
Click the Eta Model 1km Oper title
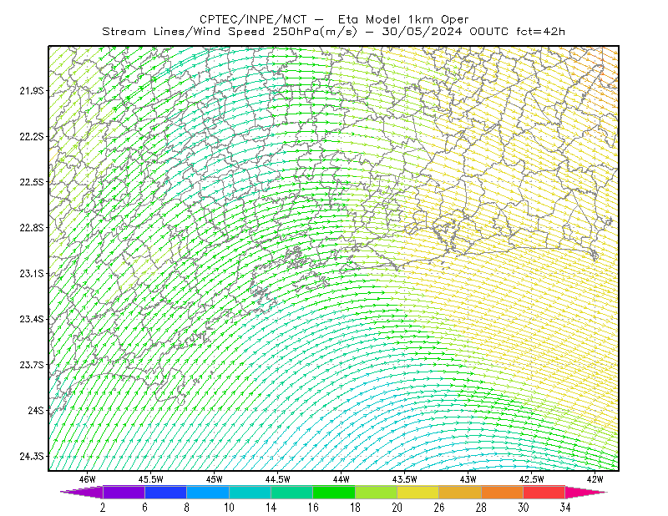pos(403,19)
